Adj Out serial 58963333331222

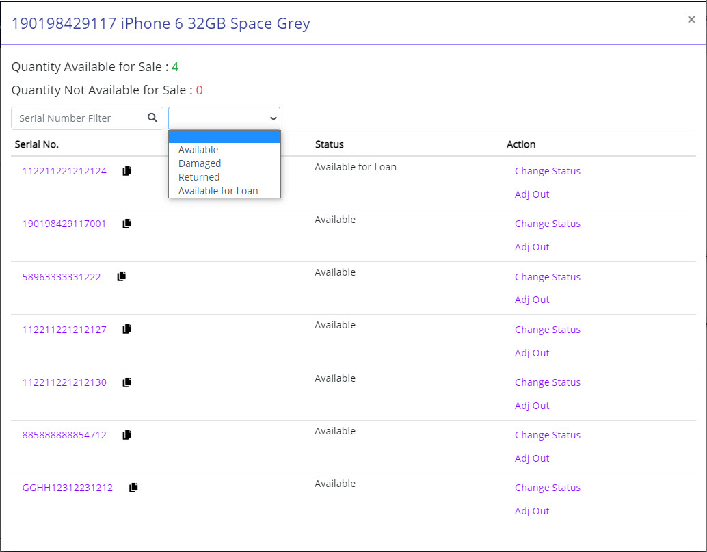coord(532,300)
